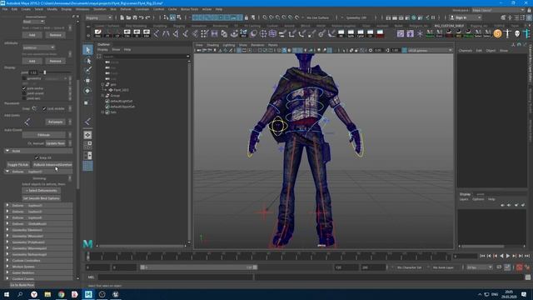Image resolution: width=533 pixels, height=300 pixels.
Task: Toggle the red Auto Keyframe button
Action: (x=520, y=267)
